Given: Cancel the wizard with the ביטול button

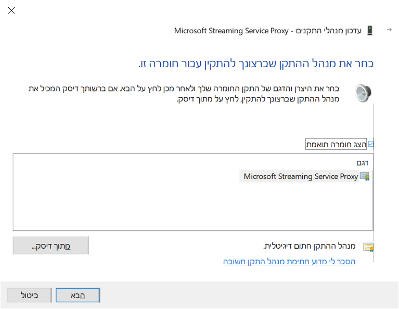Looking at the screenshot, I should tap(29, 295).
